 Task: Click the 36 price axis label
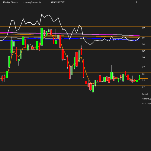(x=143, y=38)
